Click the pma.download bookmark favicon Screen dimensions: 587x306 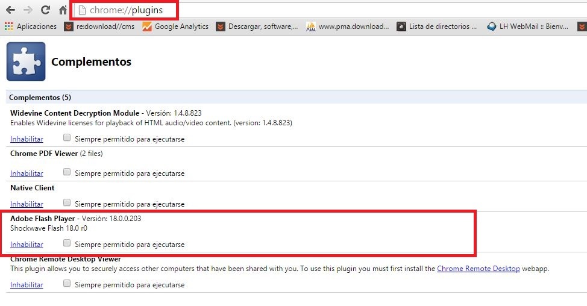[311, 27]
